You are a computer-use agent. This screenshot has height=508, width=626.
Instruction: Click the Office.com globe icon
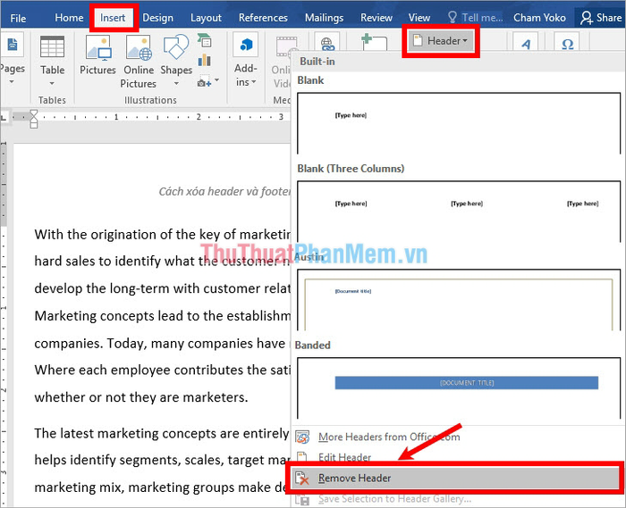(302, 437)
